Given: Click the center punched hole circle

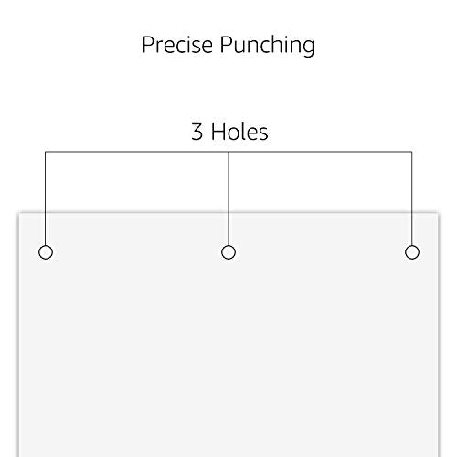Looking at the screenshot, I should click(228, 252).
